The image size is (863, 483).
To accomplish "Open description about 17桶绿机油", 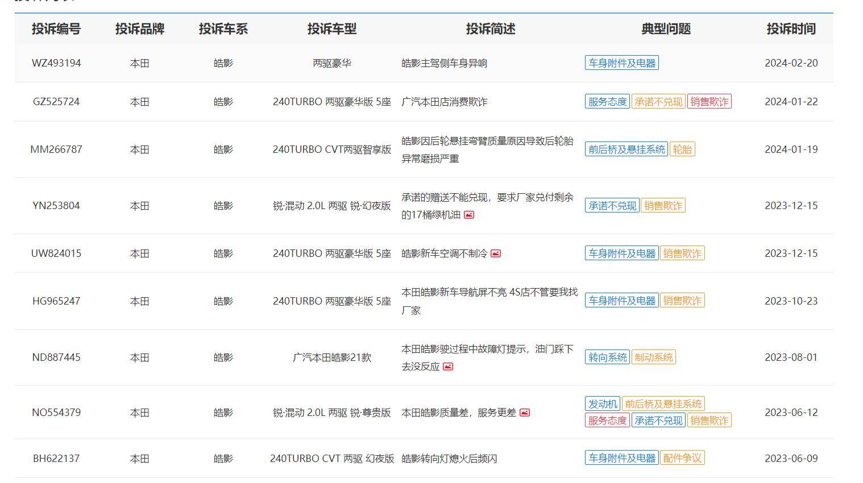I will click(488, 206).
